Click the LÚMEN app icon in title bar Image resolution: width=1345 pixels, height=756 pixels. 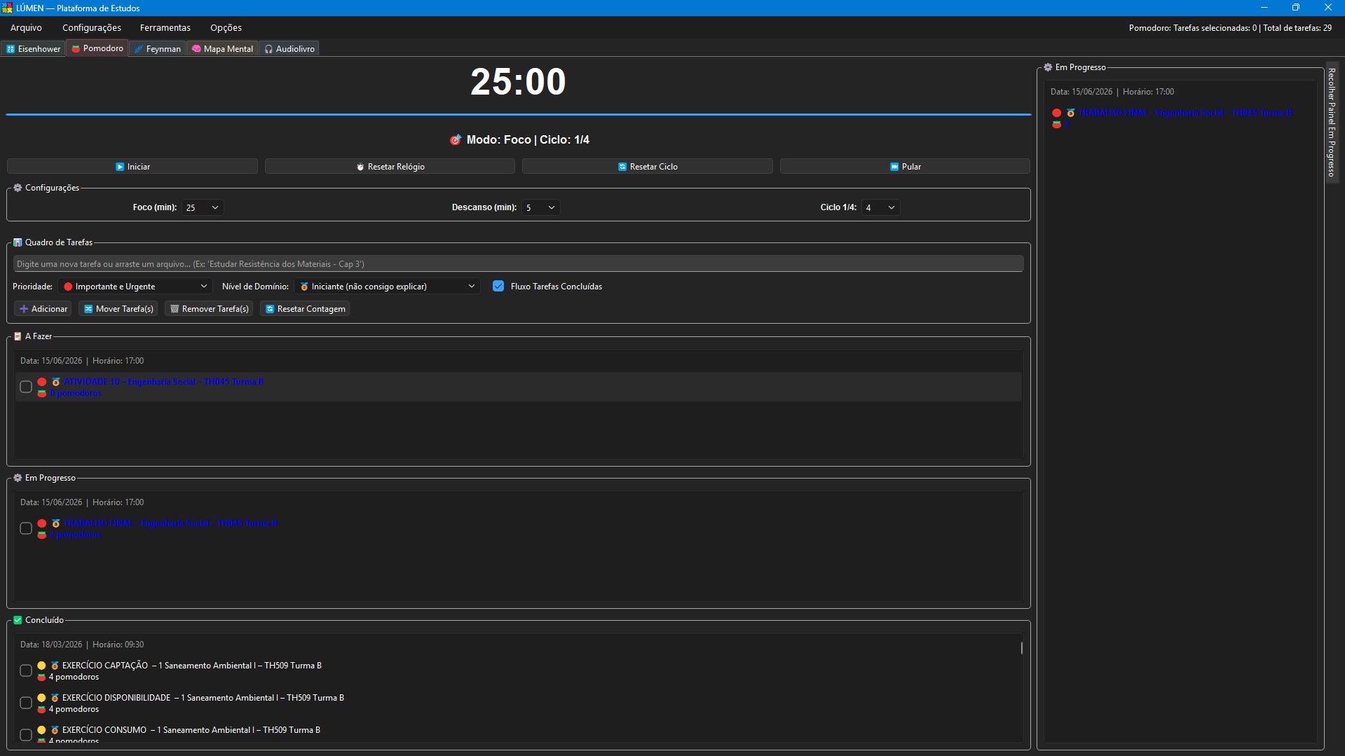(7, 8)
